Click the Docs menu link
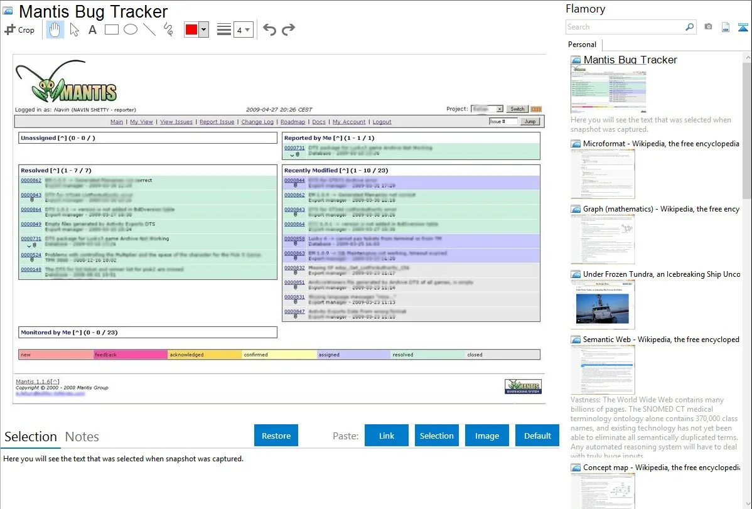This screenshot has height=509, width=752. click(x=319, y=122)
